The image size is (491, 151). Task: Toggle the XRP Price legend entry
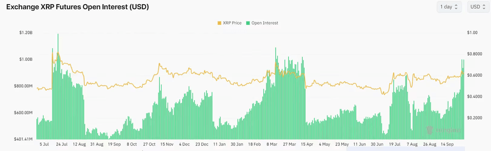click(x=229, y=23)
